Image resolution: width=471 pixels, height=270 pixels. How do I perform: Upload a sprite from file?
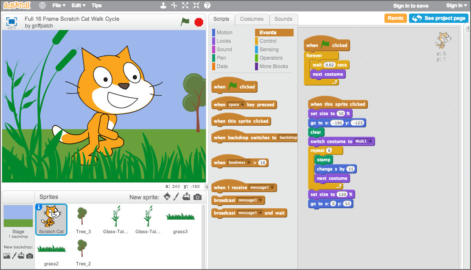[x=187, y=196]
